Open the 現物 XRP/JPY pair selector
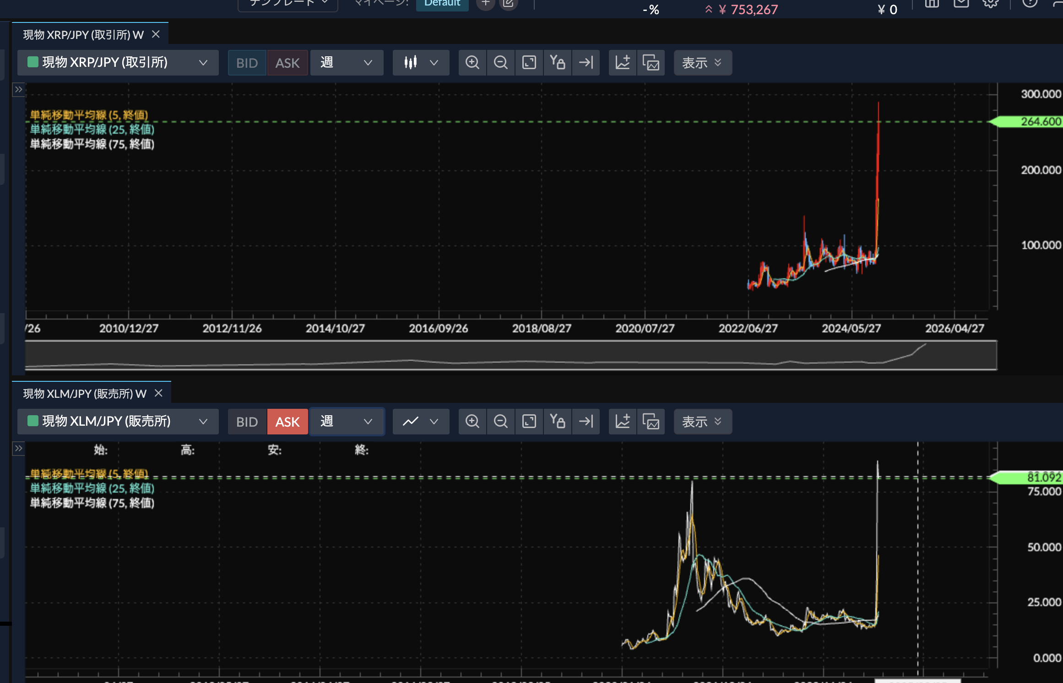The width and height of the screenshot is (1063, 683). pyautogui.click(x=118, y=63)
